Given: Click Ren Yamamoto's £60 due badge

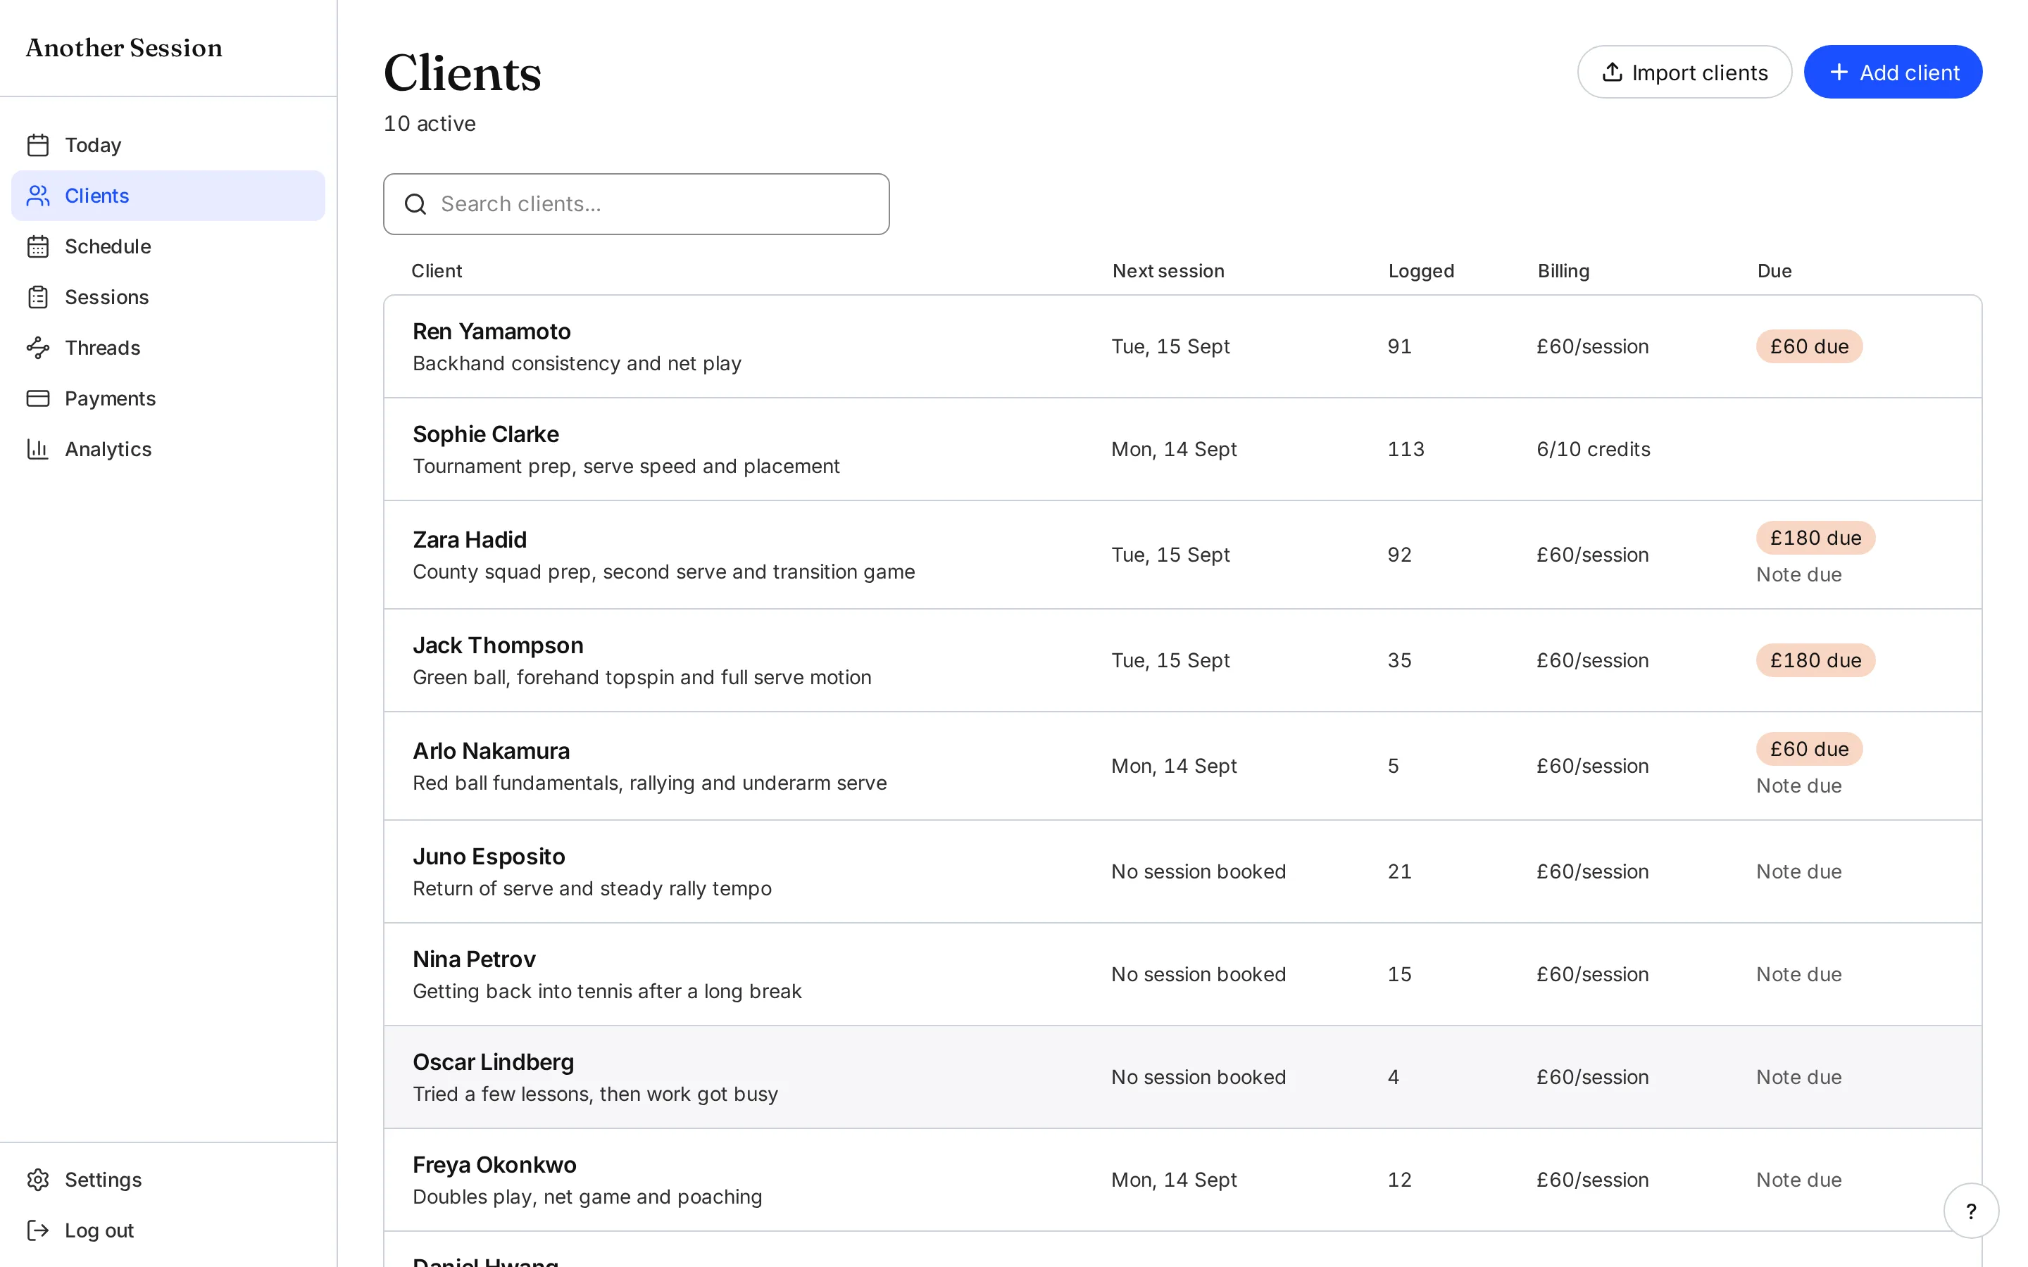Looking at the screenshot, I should (1809, 347).
